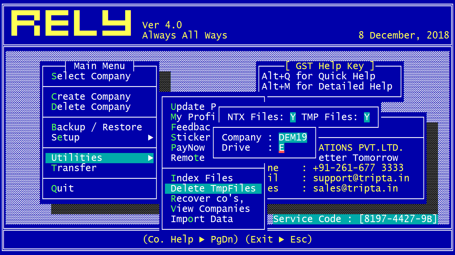Choose Recover co's, option
This screenshot has width=455, height=255.
point(208,199)
